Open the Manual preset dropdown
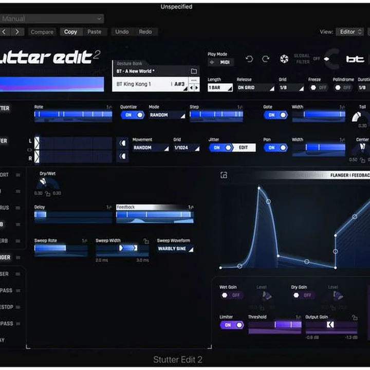This screenshot has width=370, height=370. click(51, 18)
